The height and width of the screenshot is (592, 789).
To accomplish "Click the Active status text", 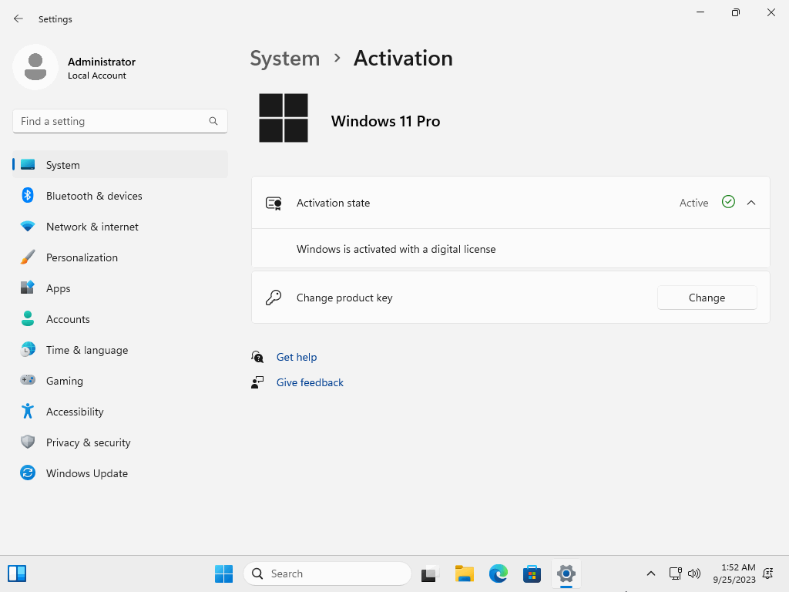I will coord(694,203).
